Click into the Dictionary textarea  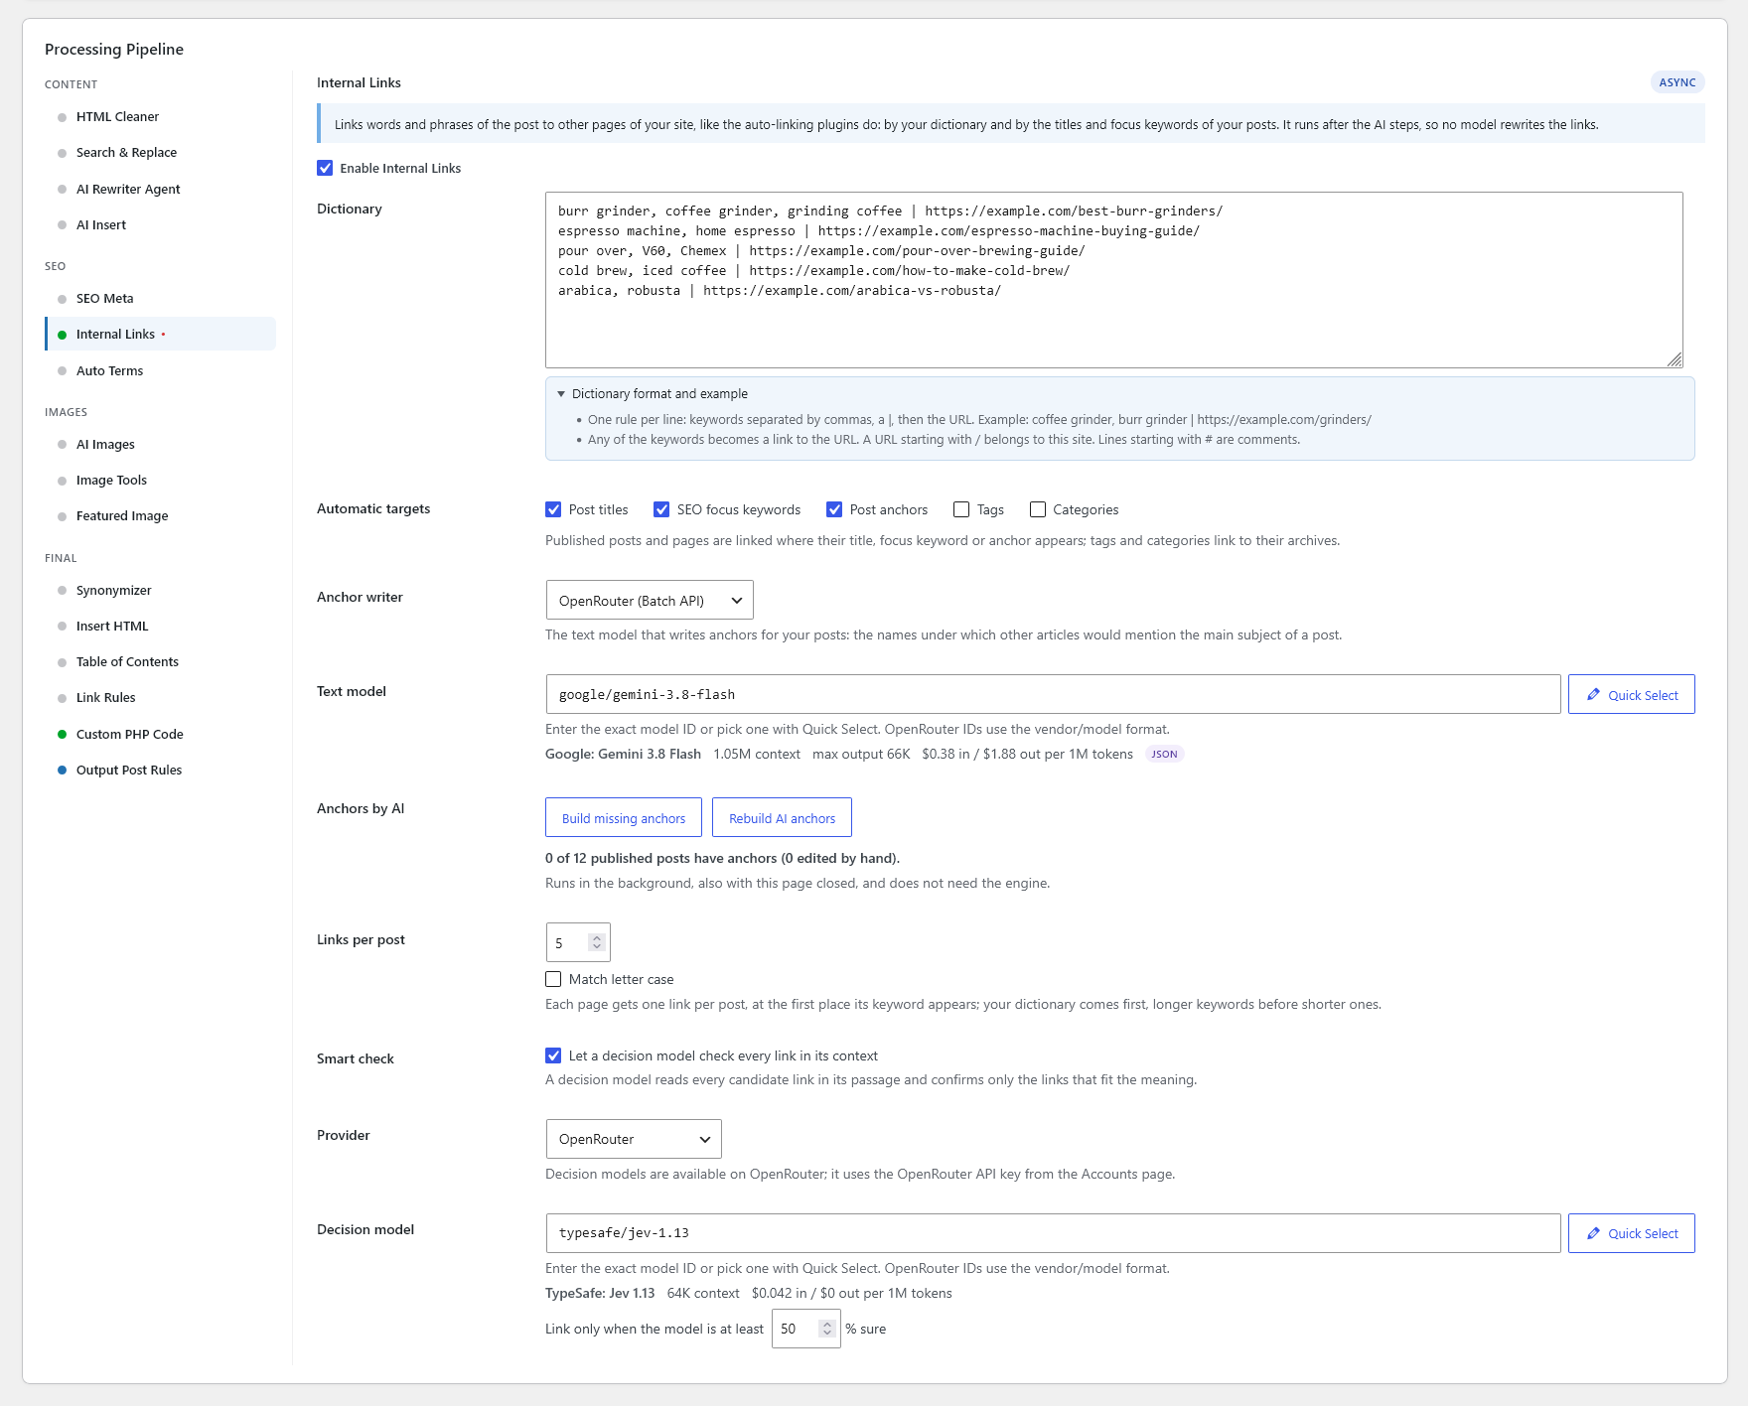tap(1113, 280)
